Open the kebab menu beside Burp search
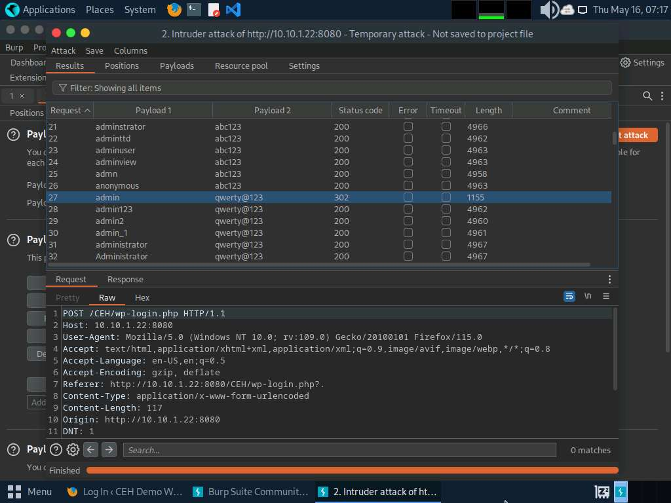The width and height of the screenshot is (671, 503). 662,96
